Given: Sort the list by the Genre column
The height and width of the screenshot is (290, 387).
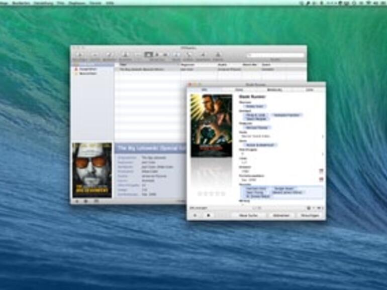Looking at the screenshot, I should point(274,65).
